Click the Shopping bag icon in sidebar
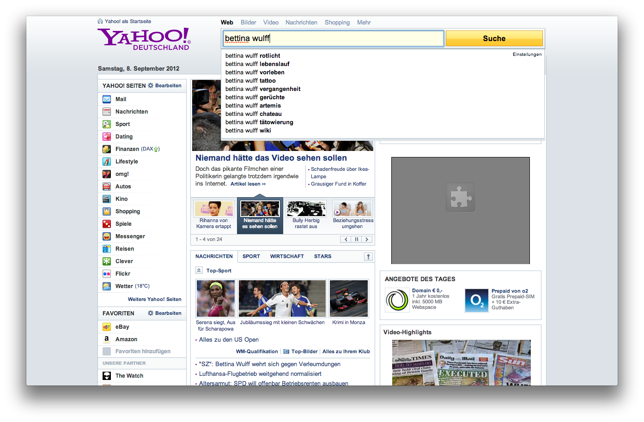Screen dimensions: 644x422 coord(107,211)
